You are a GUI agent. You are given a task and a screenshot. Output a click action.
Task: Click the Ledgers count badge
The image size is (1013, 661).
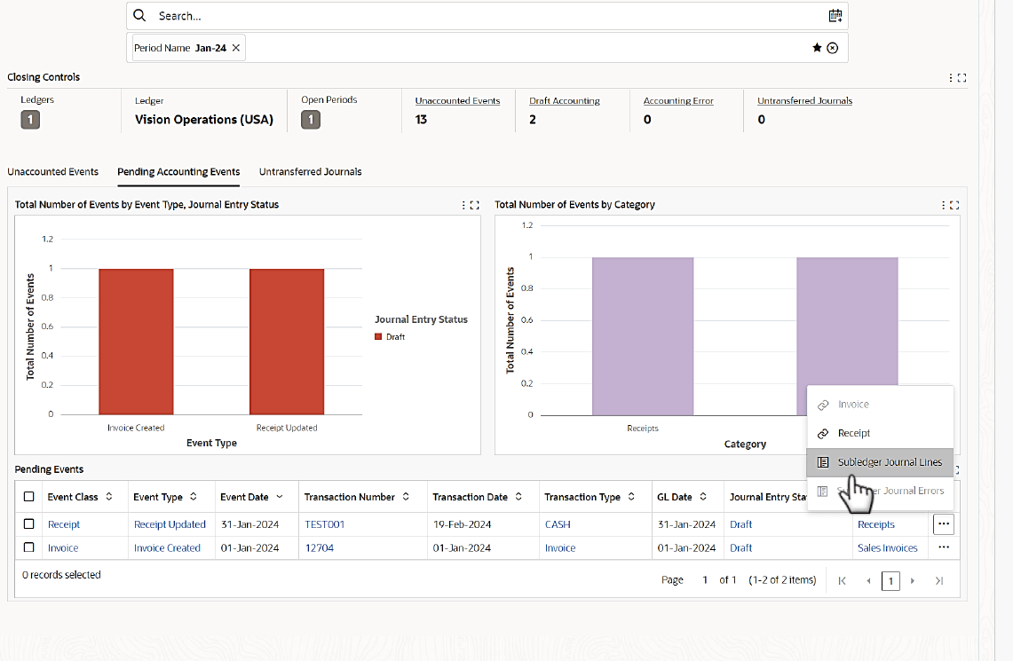[29, 120]
